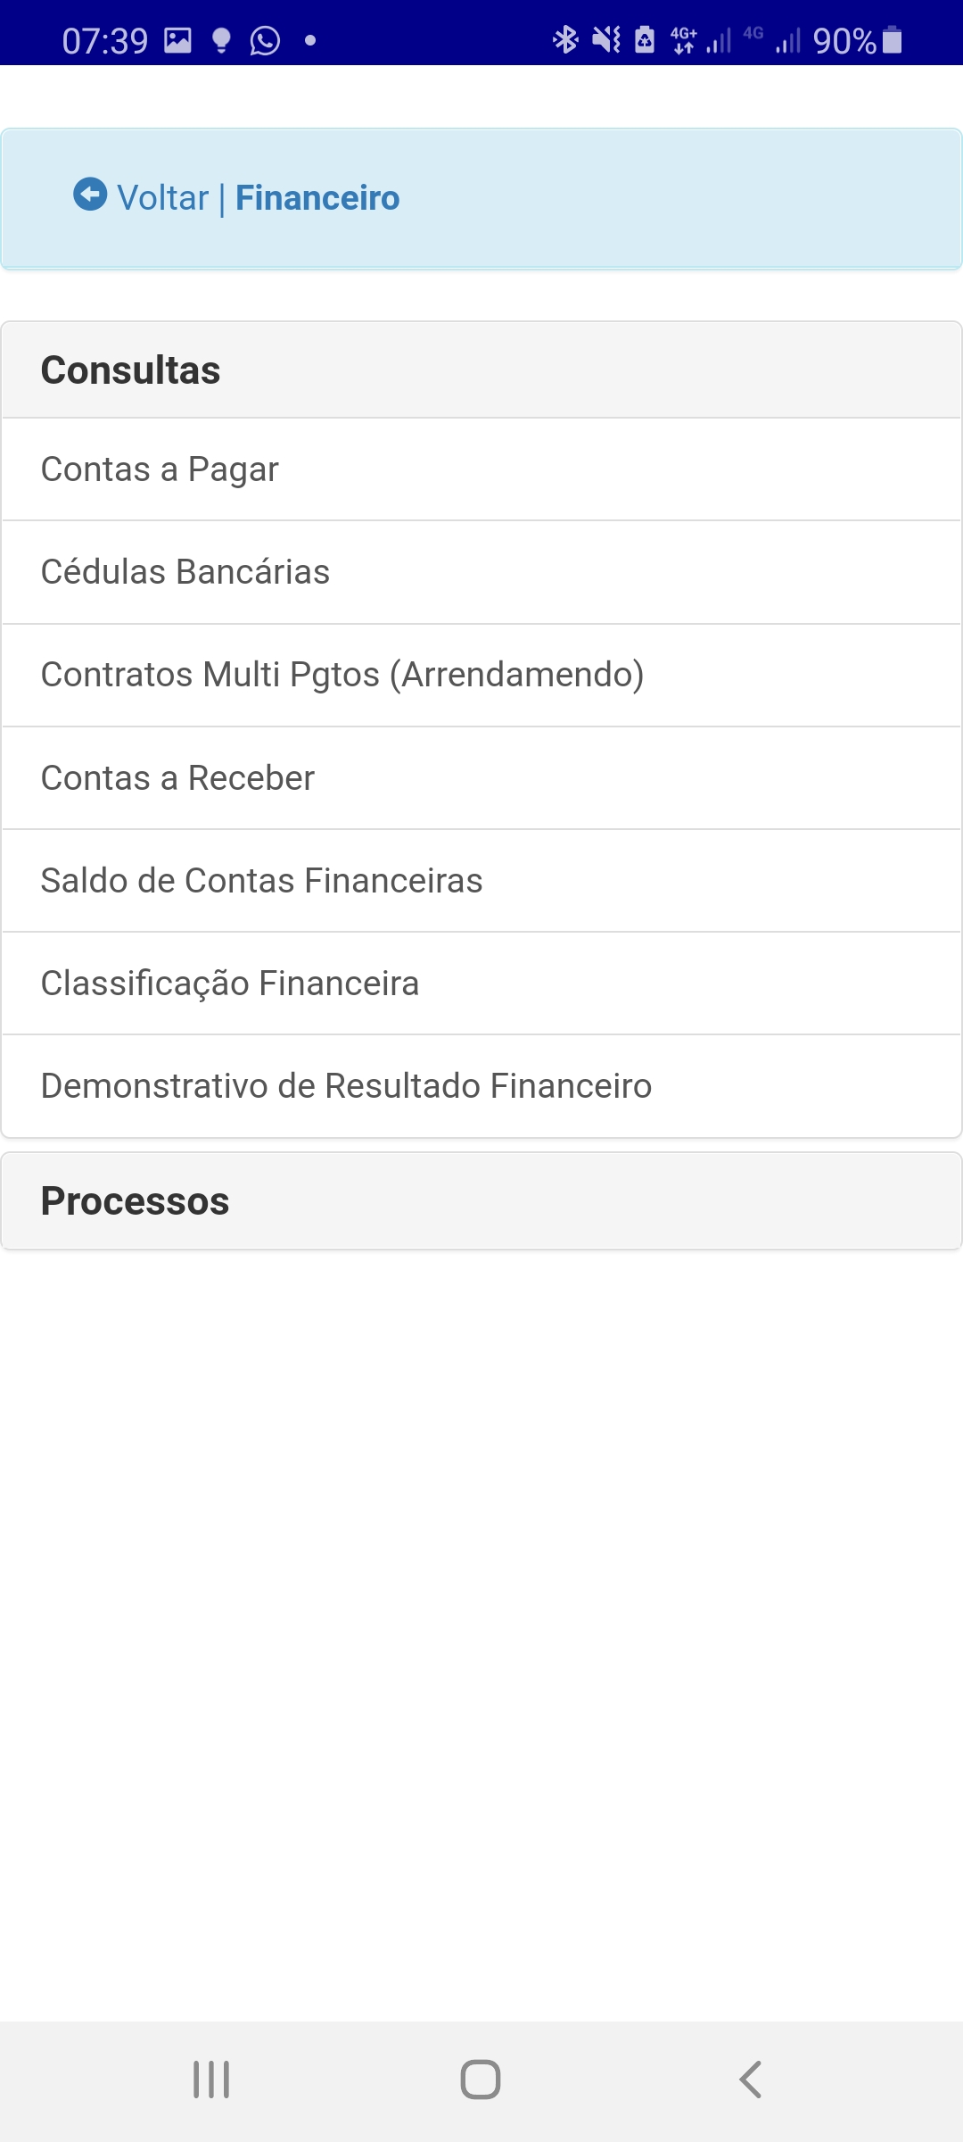Tap the battery indicator icon
Image resolution: width=963 pixels, height=2142 pixels.
[892, 40]
